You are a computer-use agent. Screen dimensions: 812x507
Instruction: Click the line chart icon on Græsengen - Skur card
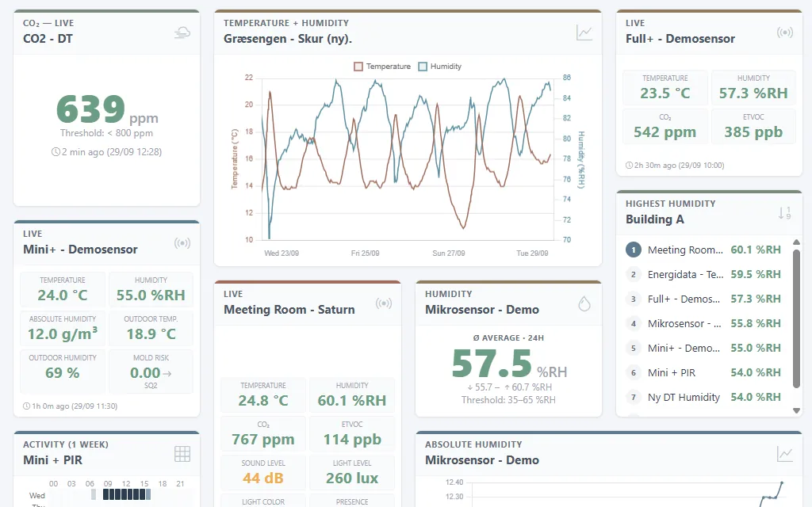[584, 32]
